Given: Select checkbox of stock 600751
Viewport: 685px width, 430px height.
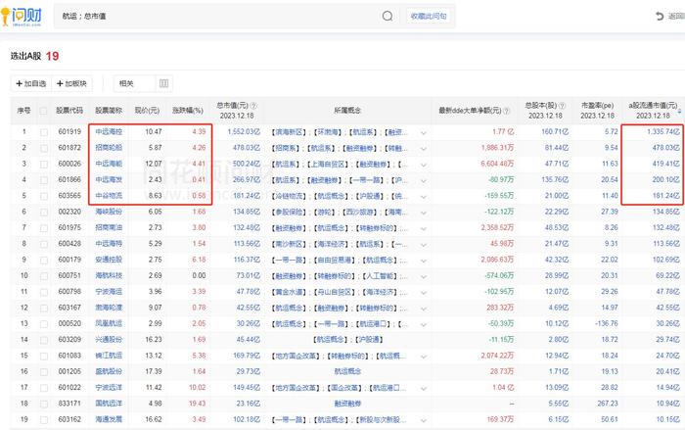Looking at the screenshot, I should point(44,276).
